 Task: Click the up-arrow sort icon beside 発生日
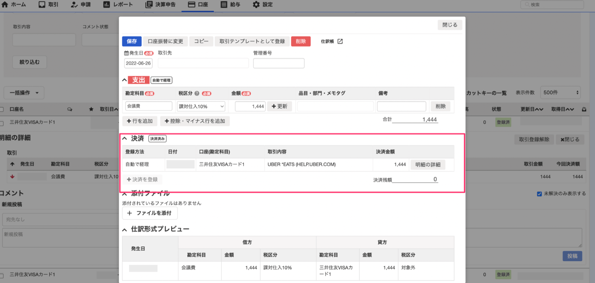12,164
